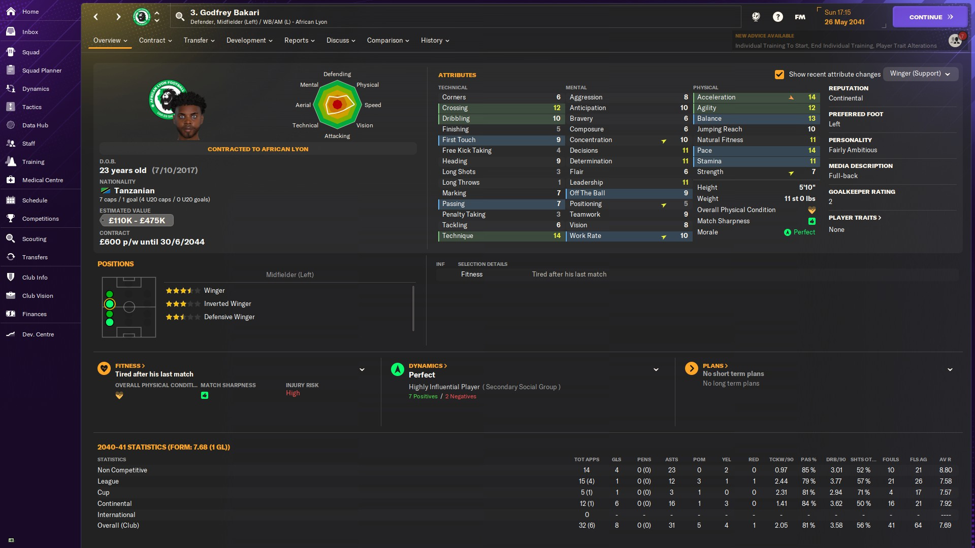
Task: Click the positions list scrollbar
Action: click(x=413, y=307)
